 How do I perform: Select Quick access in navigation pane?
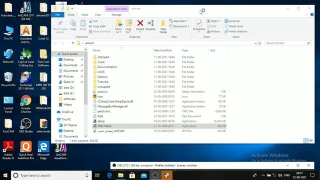(x=67, y=54)
